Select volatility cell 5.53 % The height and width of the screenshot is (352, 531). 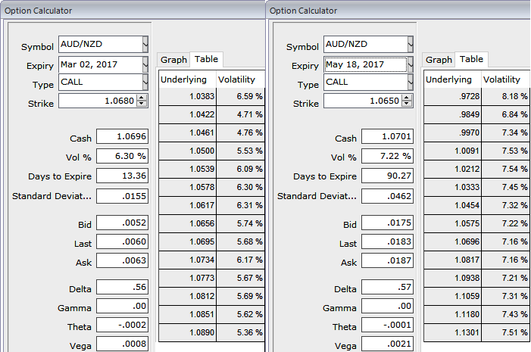click(x=240, y=151)
